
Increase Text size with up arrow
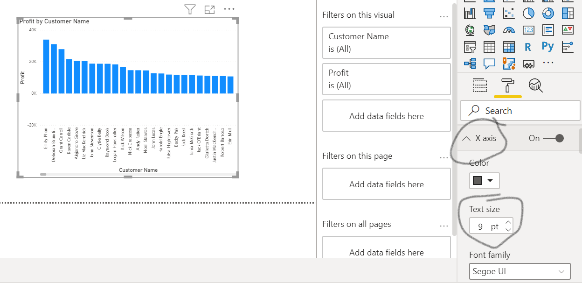(x=508, y=223)
